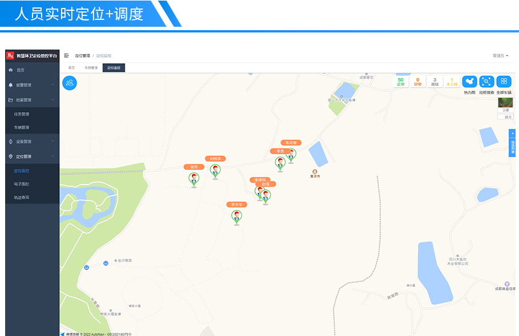Open the 管理员 user dropdown
Screen dimensions: 519x336
coord(500,55)
